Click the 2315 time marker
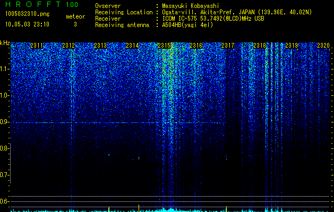334x212 pixels. 164,46
